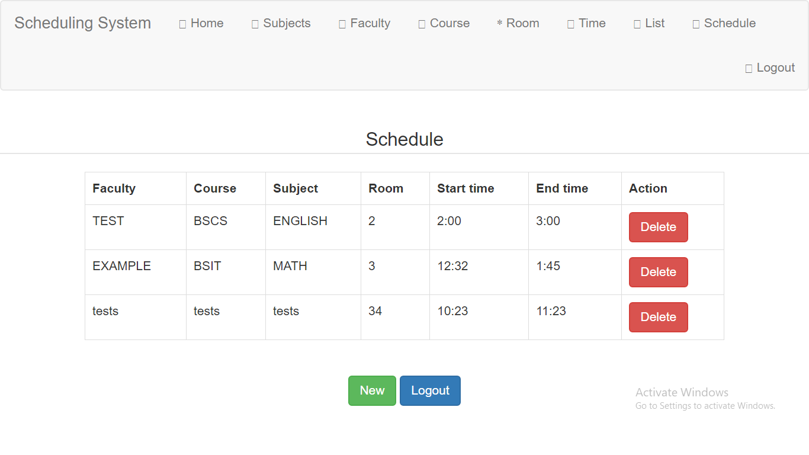Click the Time icon in navbar
Screen dimensions: 809x455
(x=569, y=23)
